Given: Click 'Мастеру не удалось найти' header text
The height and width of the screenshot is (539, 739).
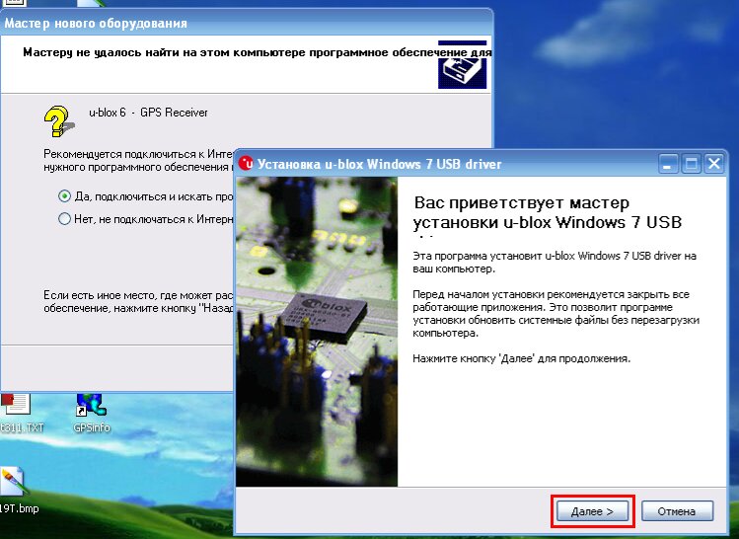Looking at the screenshot, I should pyautogui.click(x=258, y=52).
